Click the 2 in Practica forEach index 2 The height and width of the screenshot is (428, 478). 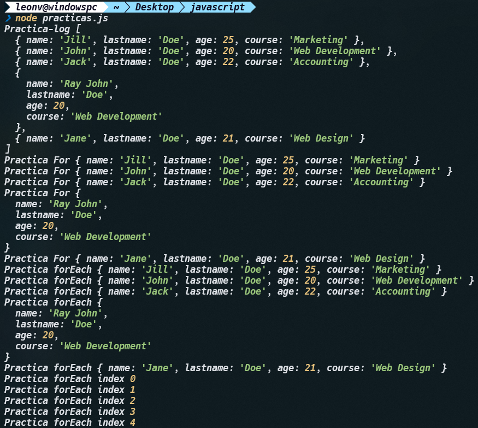point(133,401)
